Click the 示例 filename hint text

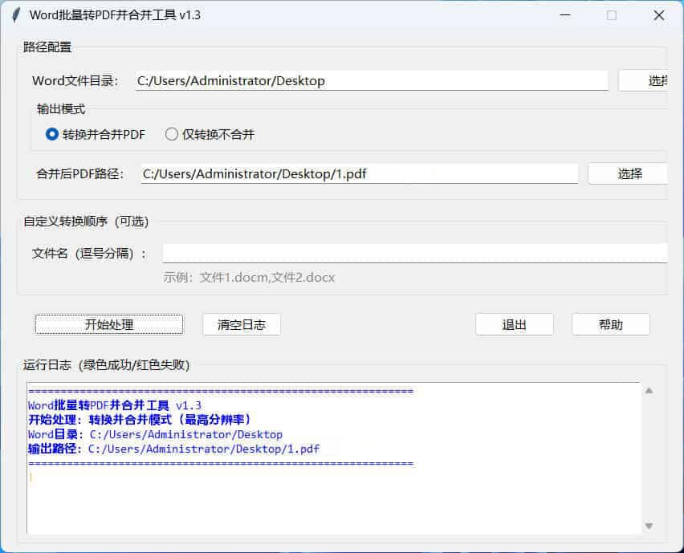[x=249, y=278]
